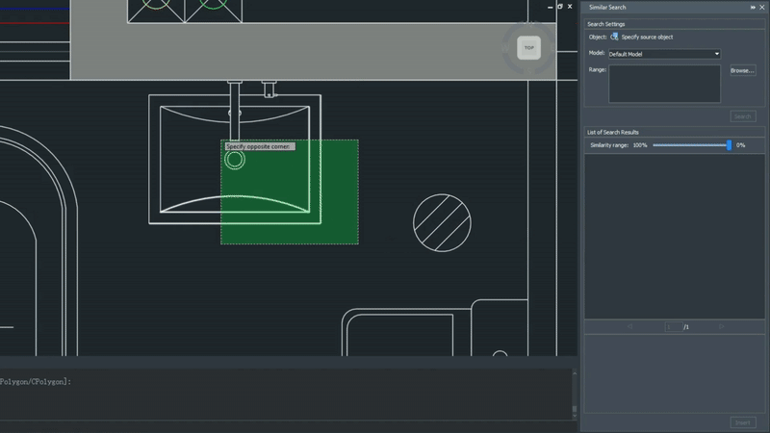The image size is (770, 433).
Task: Click the small sink drain circle in drawing
Action: pyautogui.click(x=234, y=160)
